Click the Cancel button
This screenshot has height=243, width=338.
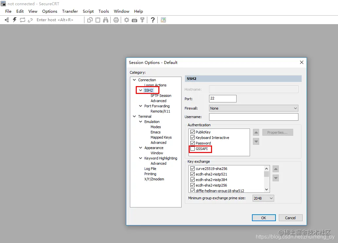click(290, 218)
